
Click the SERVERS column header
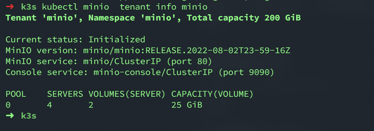pos(65,94)
